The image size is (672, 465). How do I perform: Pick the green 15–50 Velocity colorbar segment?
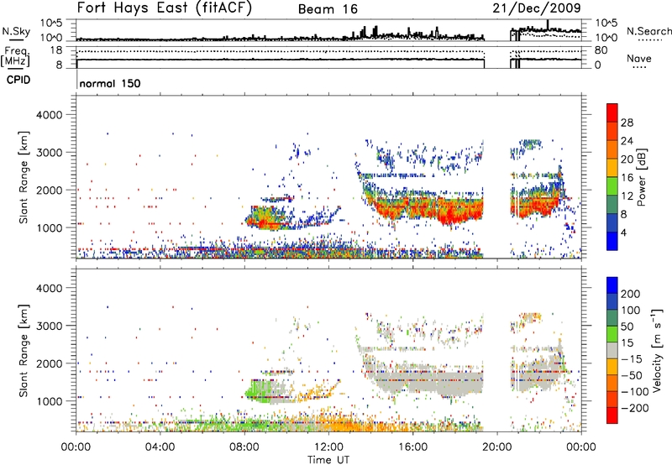point(612,334)
